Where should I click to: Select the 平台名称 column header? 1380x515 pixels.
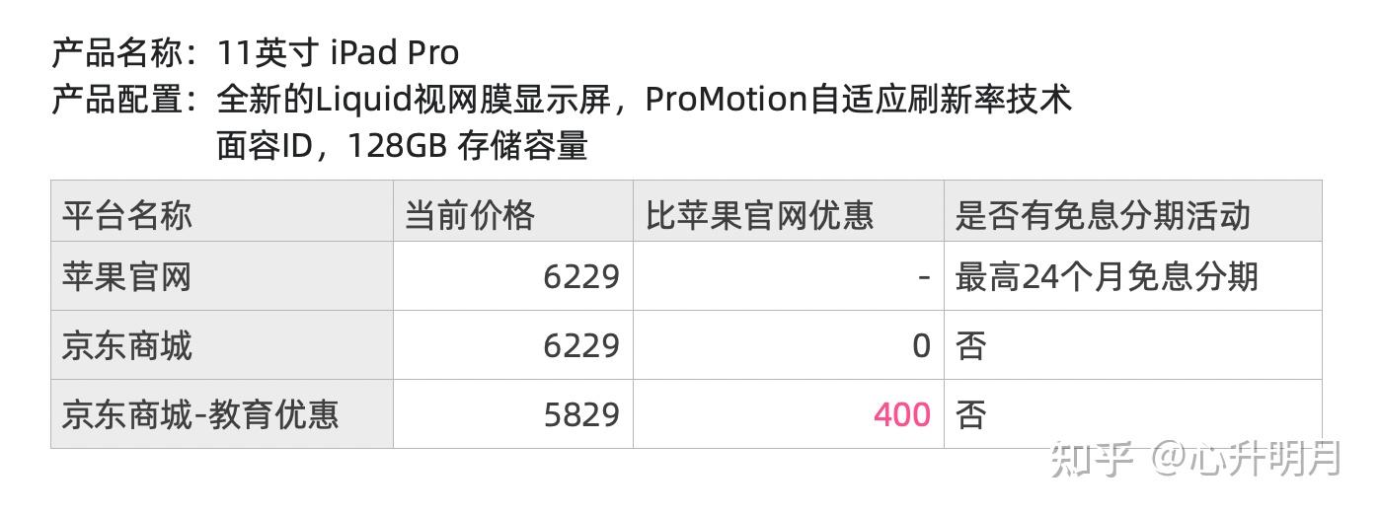[127, 214]
